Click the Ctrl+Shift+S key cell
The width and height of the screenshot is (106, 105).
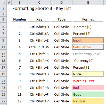(x=39, y=54)
